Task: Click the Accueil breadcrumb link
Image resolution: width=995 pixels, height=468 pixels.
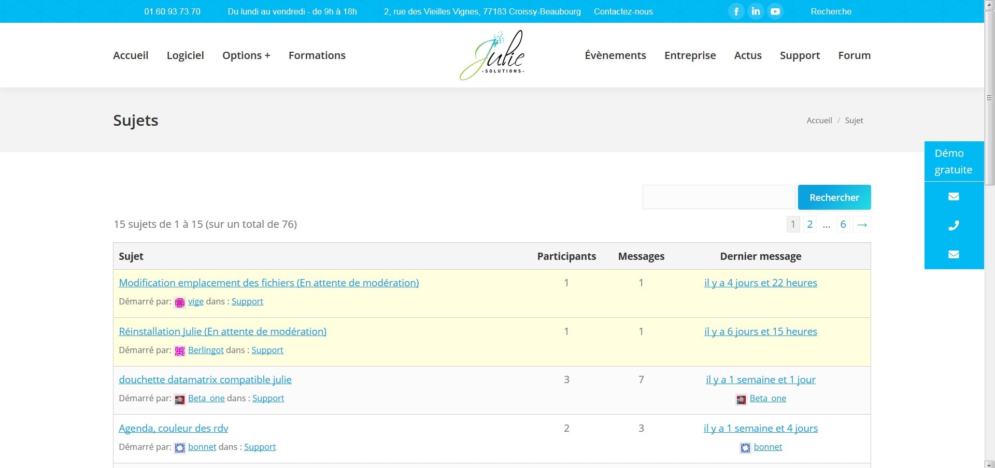Action: [819, 120]
